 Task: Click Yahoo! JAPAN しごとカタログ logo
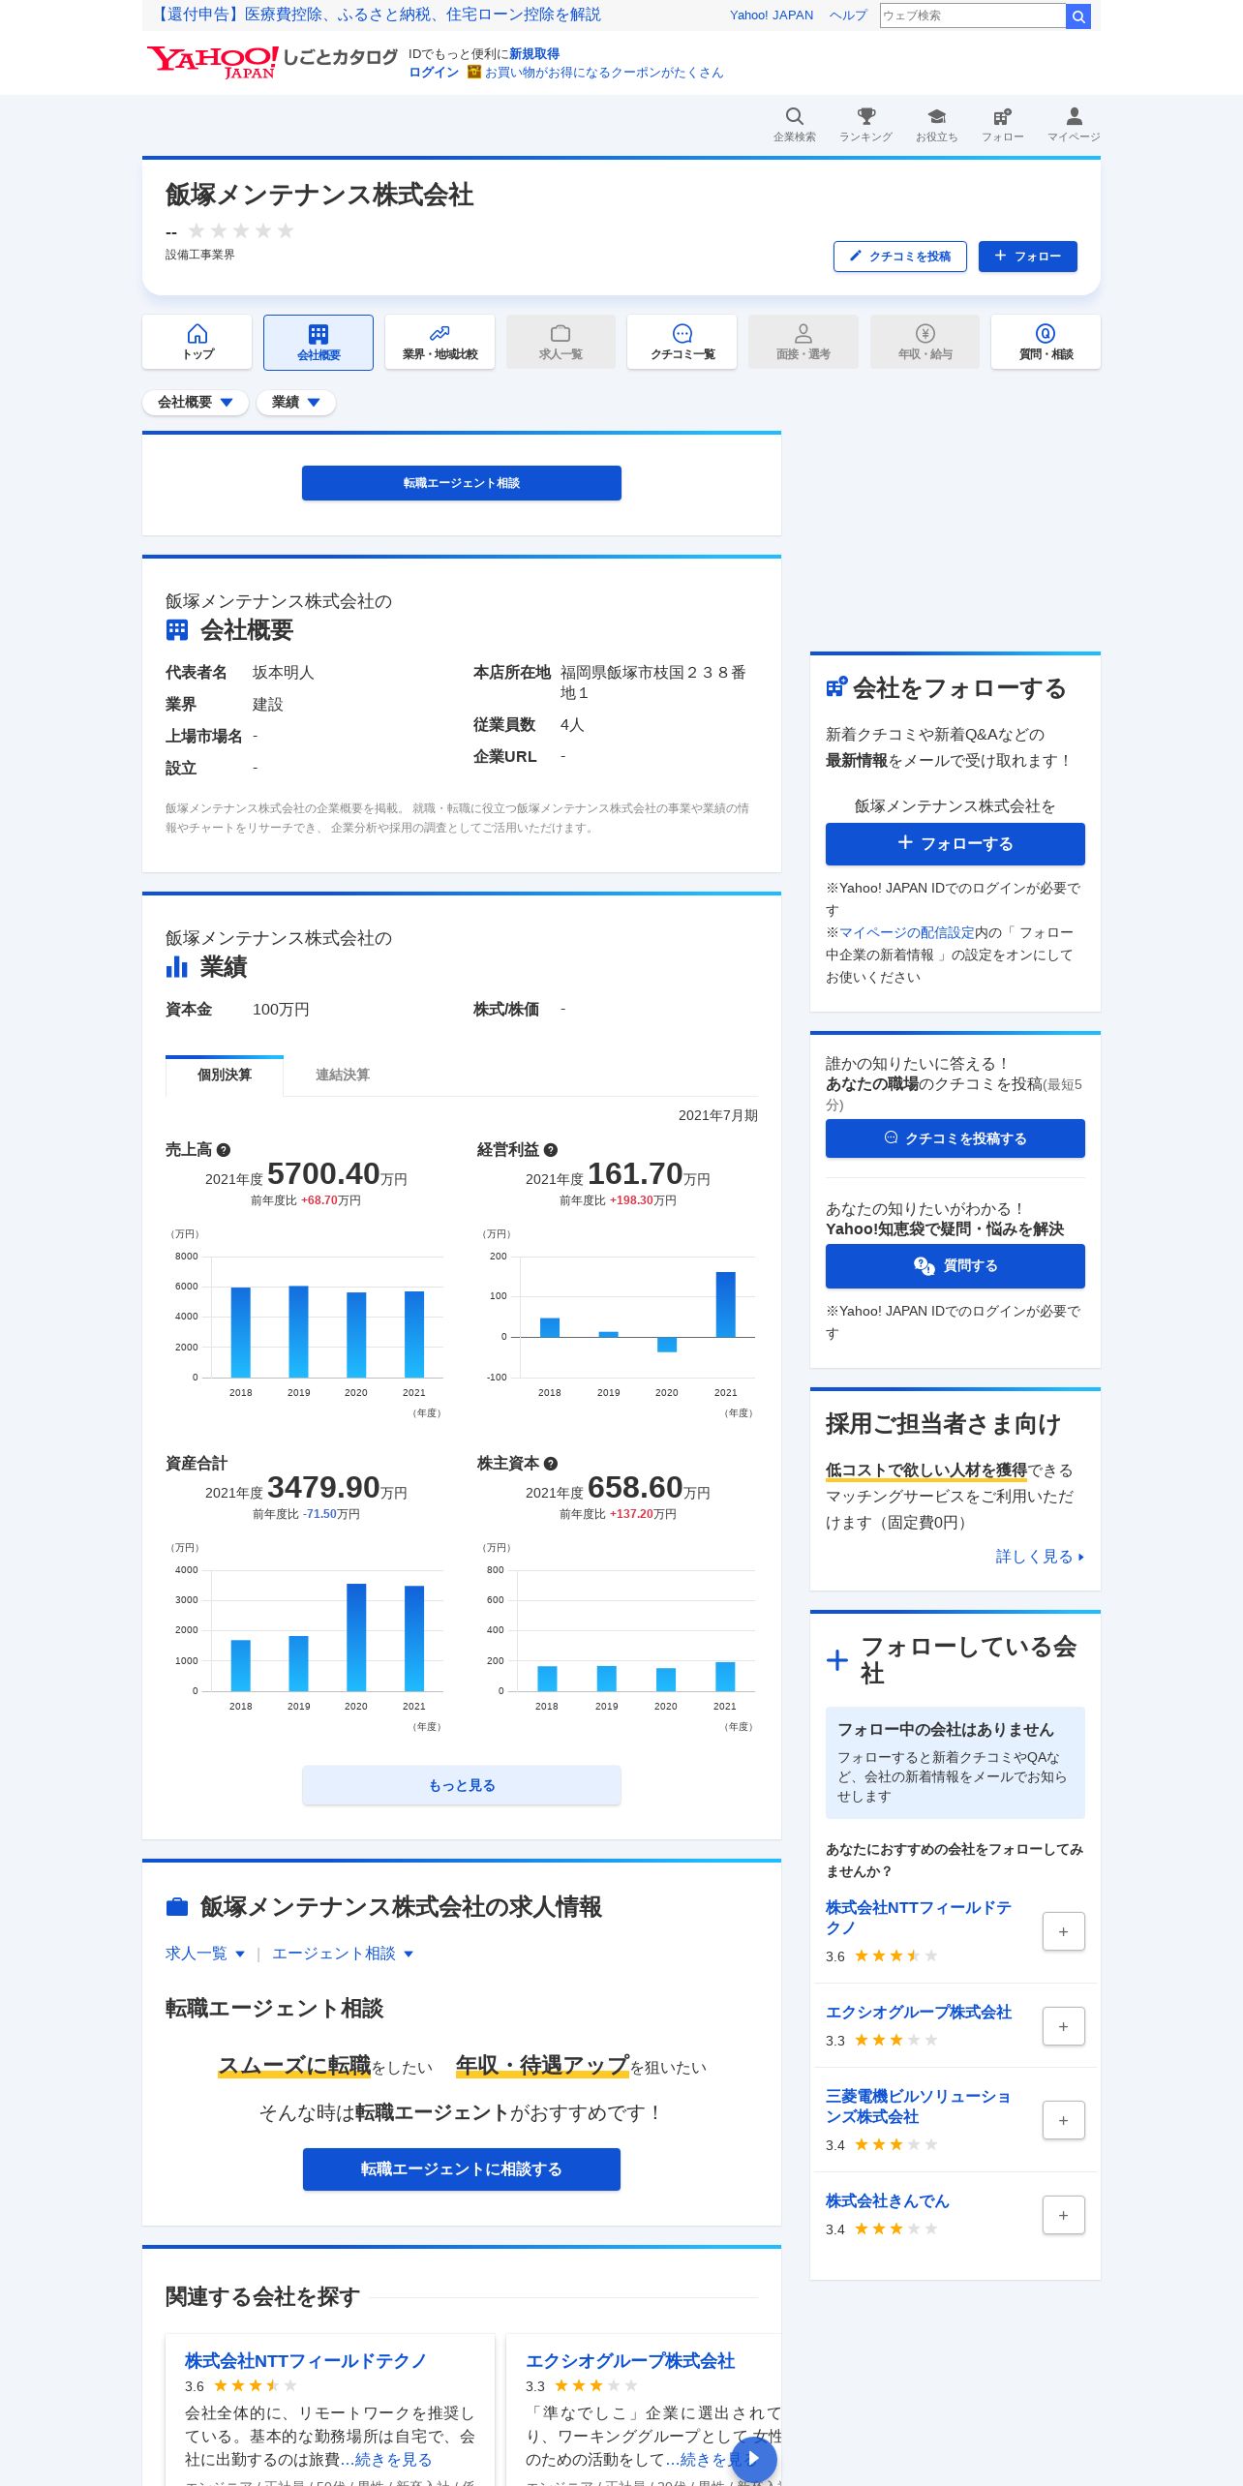tap(272, 62)
